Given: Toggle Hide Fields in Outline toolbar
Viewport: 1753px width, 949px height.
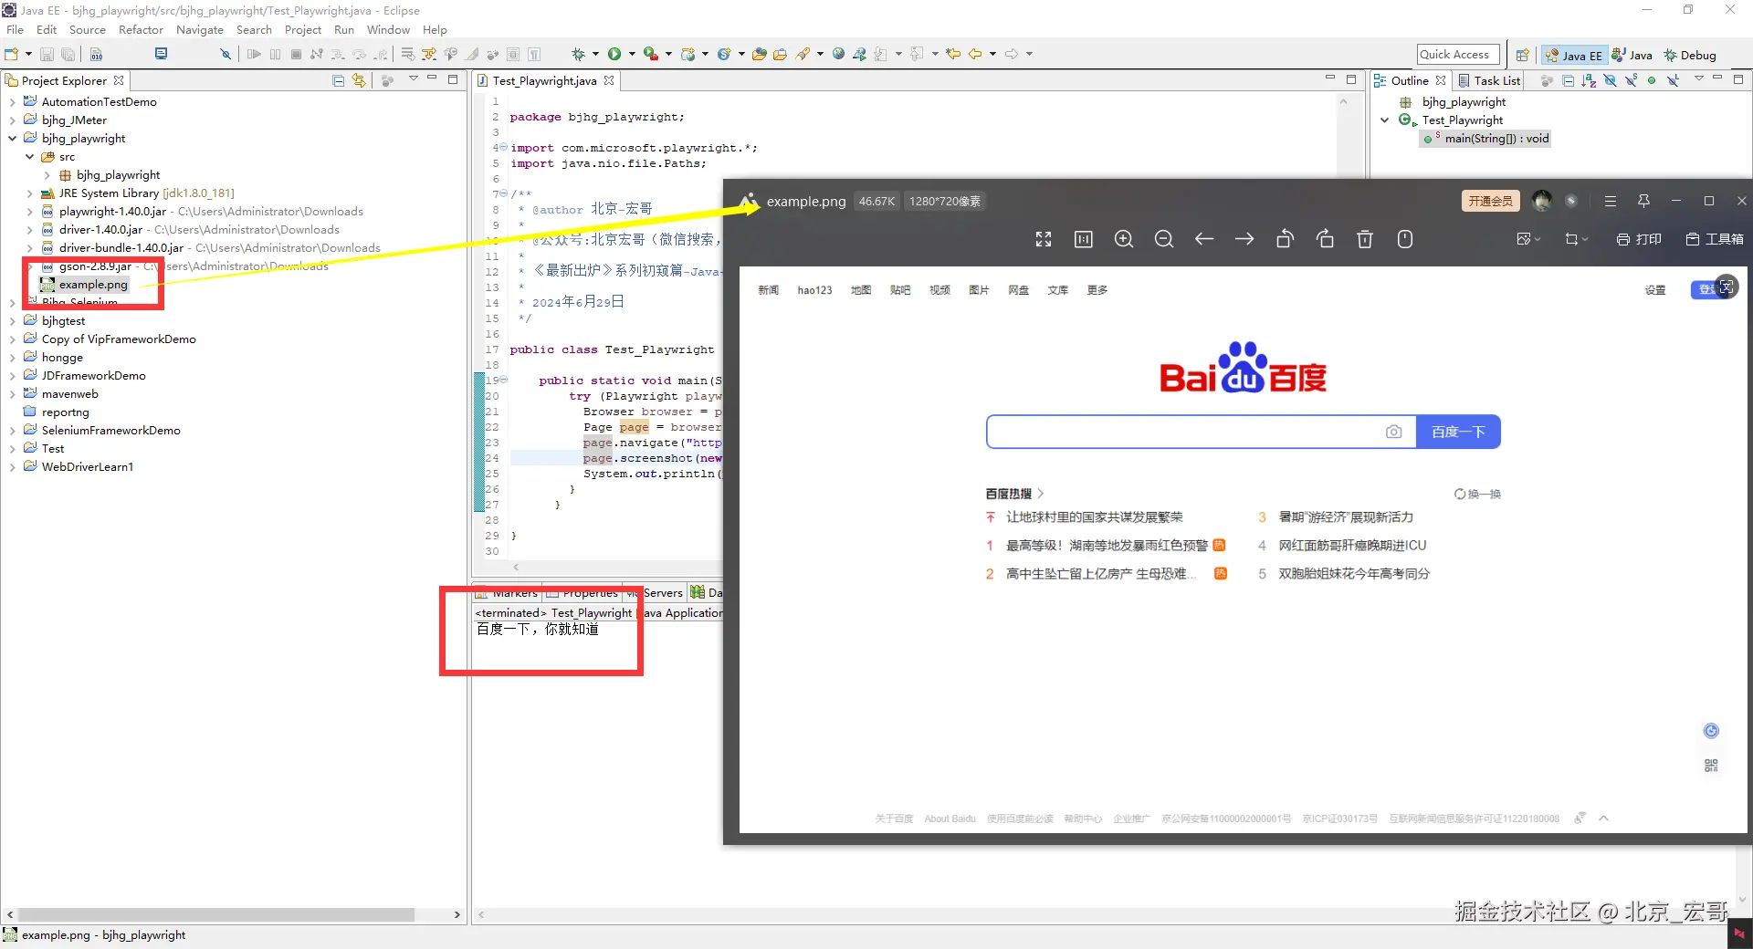Looking at the screenshot, I should tap(1610, 80).
